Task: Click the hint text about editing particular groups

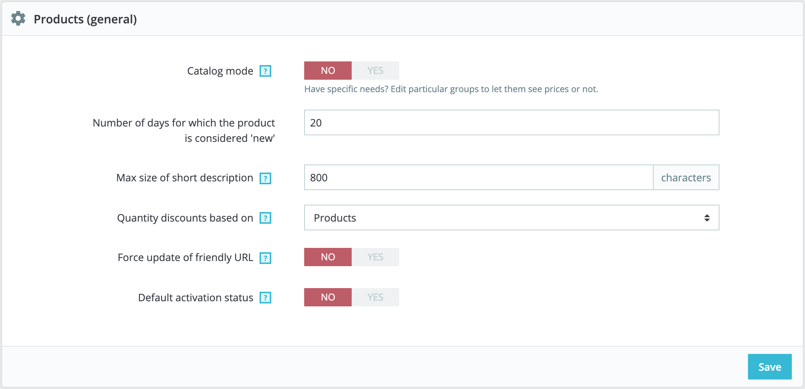Action: tap(451, 89)
